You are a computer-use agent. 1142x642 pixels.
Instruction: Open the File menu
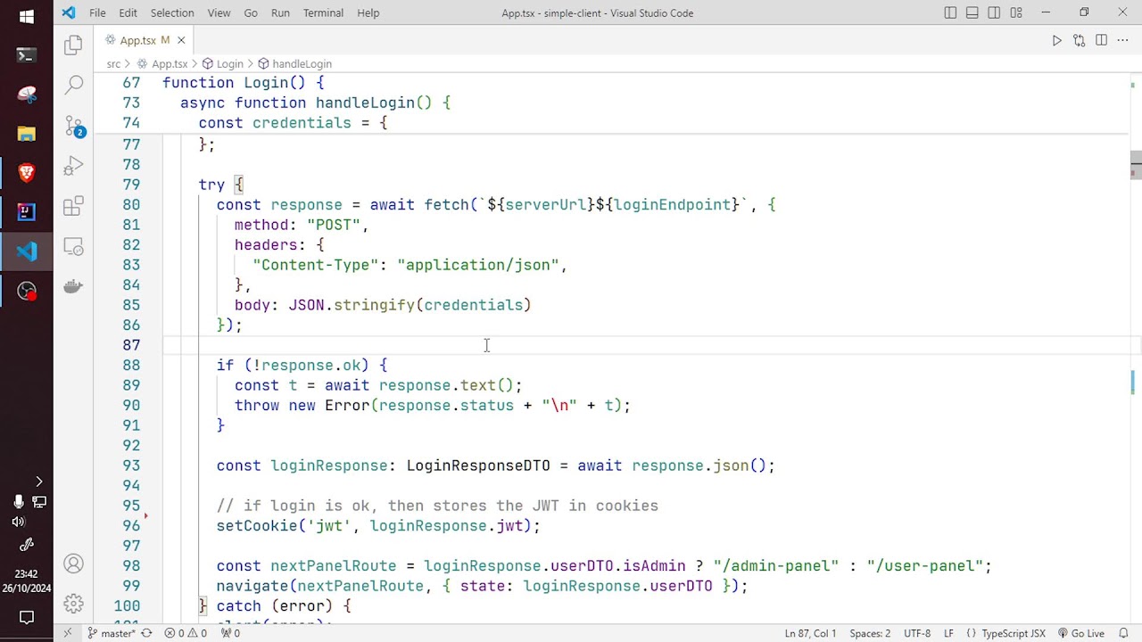click(x=97, y=12)
